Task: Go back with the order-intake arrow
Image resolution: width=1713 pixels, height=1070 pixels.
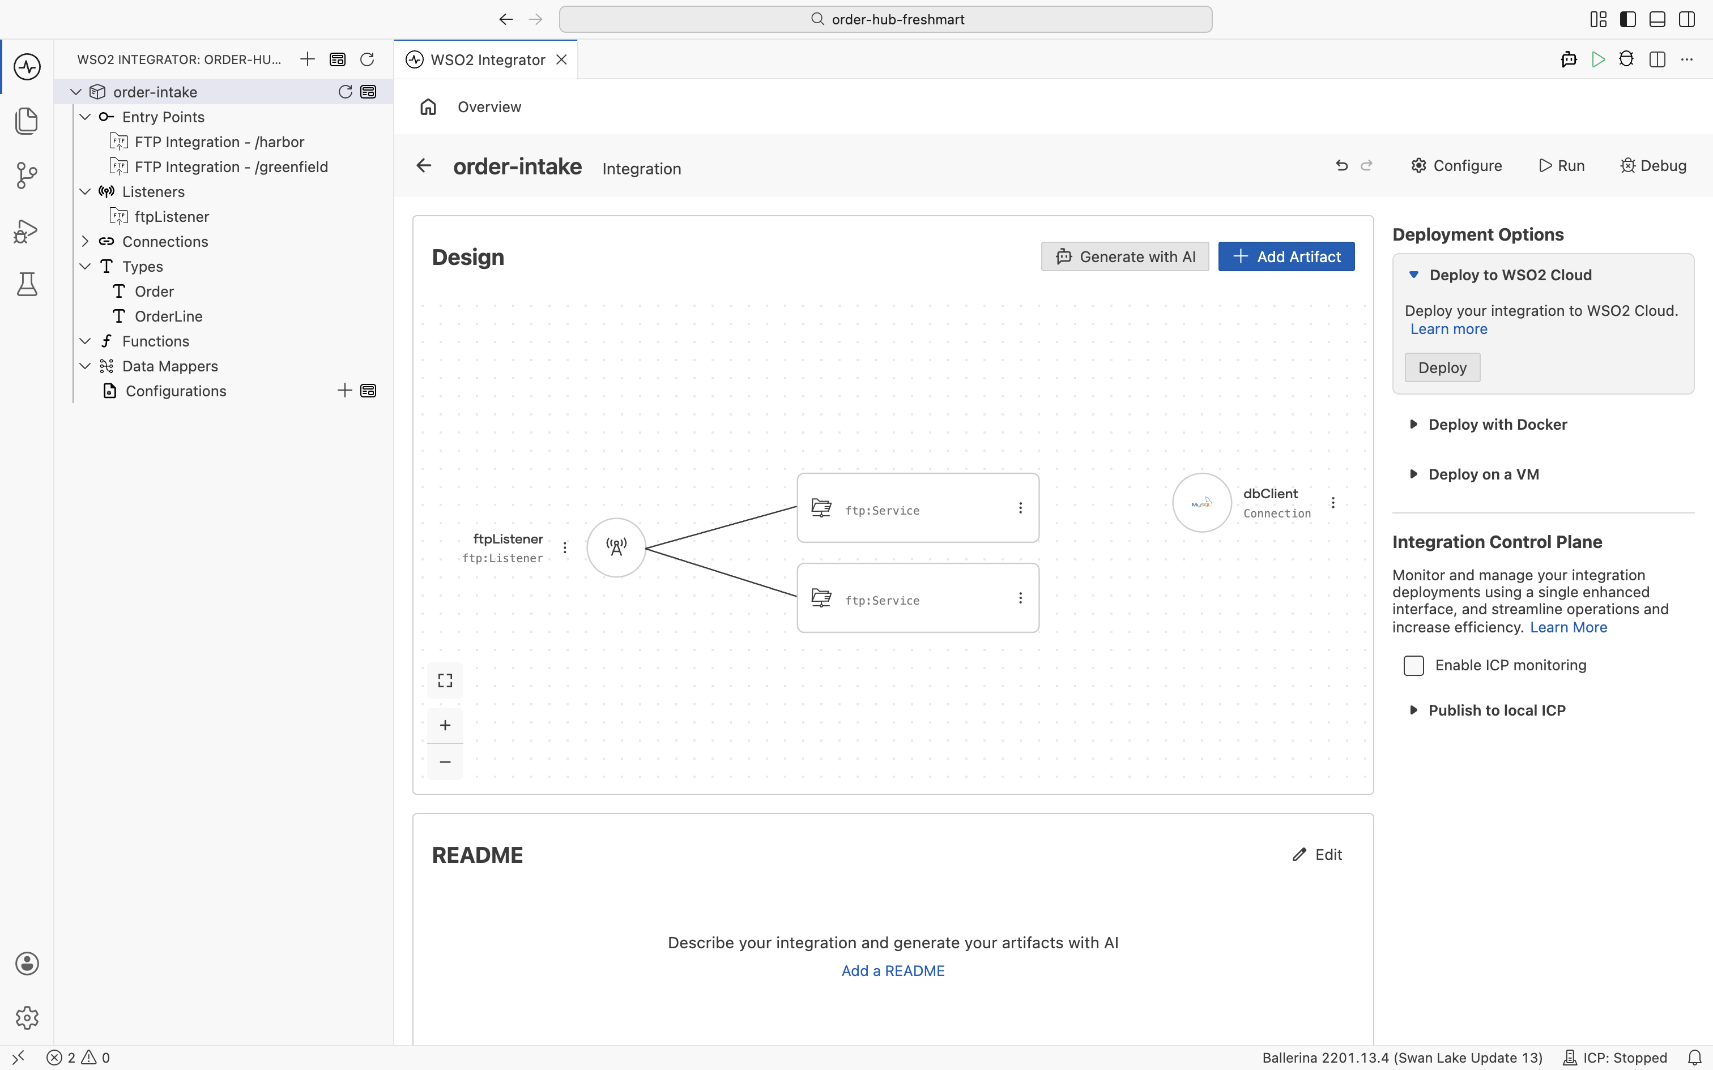Action: [x=423, y=165]
